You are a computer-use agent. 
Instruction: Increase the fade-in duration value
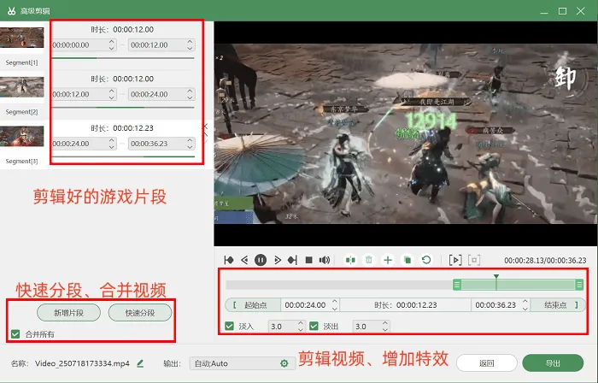pos(301,323)
